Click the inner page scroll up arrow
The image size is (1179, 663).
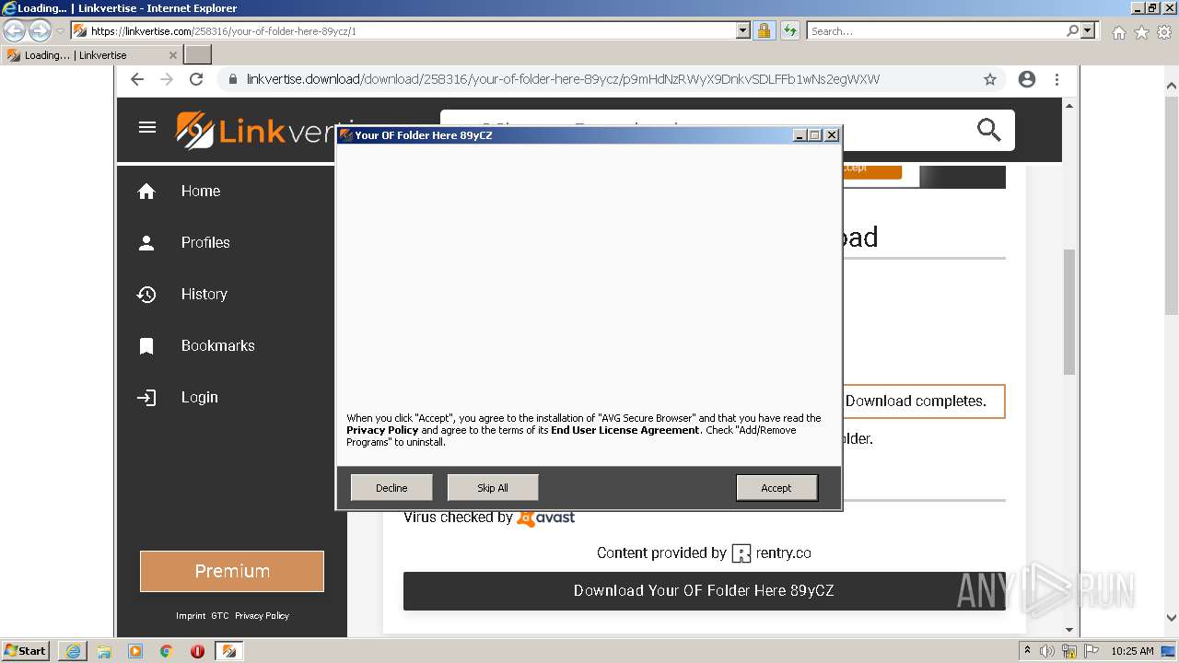pyautogui.click(x=1069, y=106)
